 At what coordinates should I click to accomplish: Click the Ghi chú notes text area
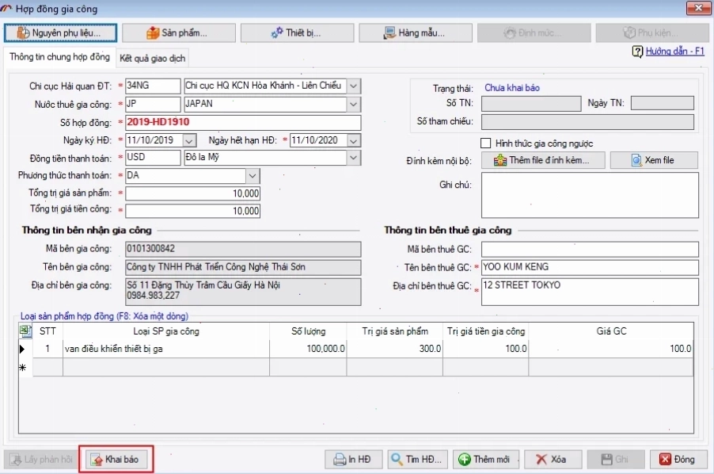[590, 195]
